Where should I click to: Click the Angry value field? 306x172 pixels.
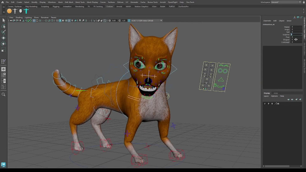click(296, 29)
